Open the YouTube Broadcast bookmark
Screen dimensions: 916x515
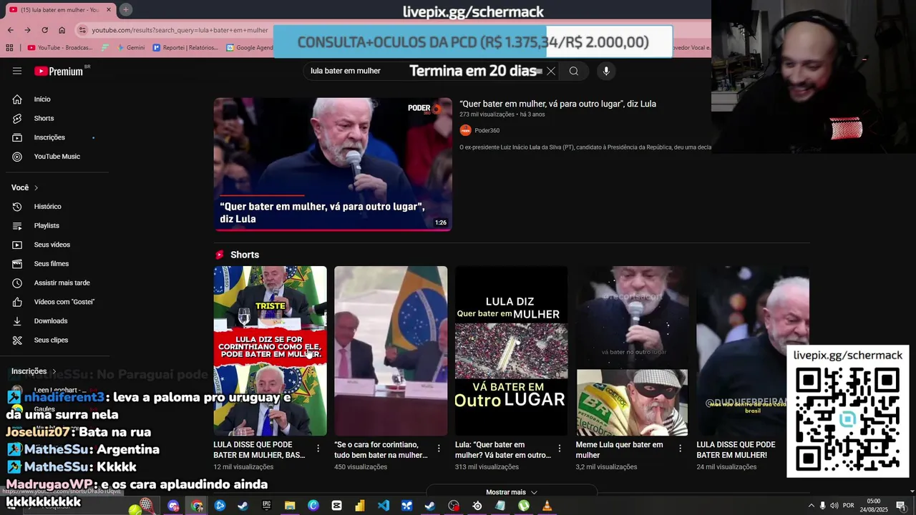click(60, 48)
